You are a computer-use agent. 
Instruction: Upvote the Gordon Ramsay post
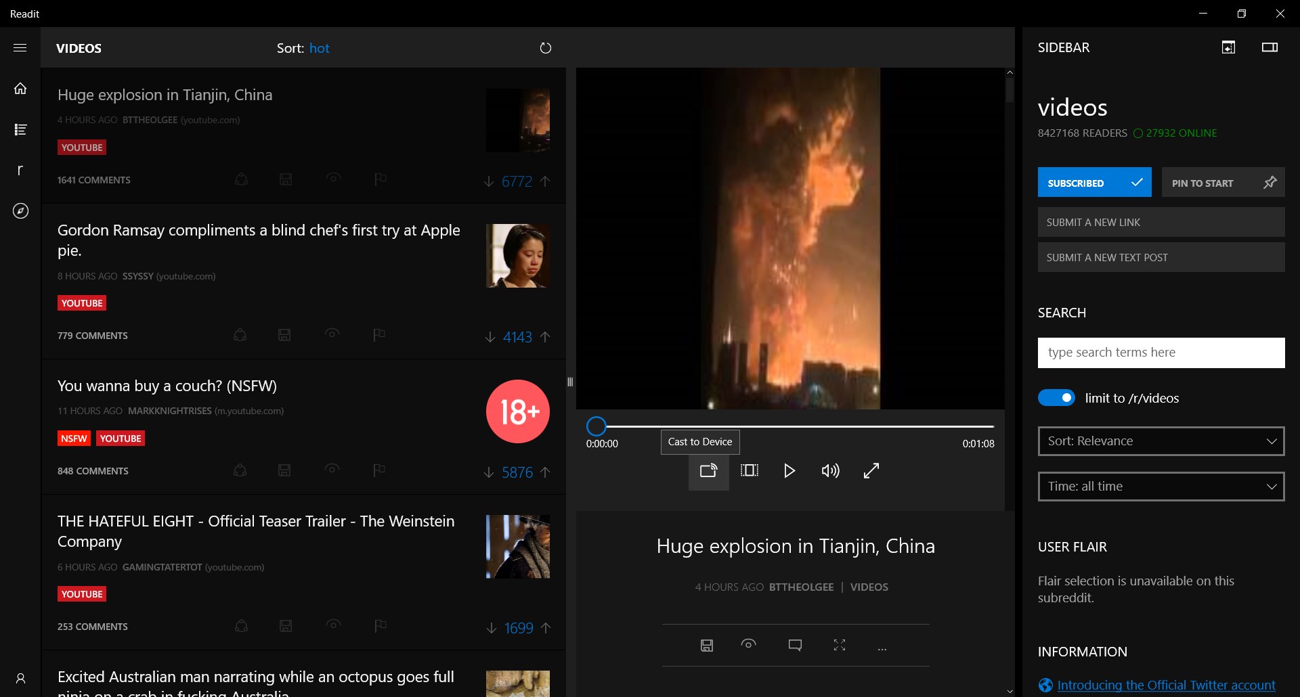[x=546, y=337]
